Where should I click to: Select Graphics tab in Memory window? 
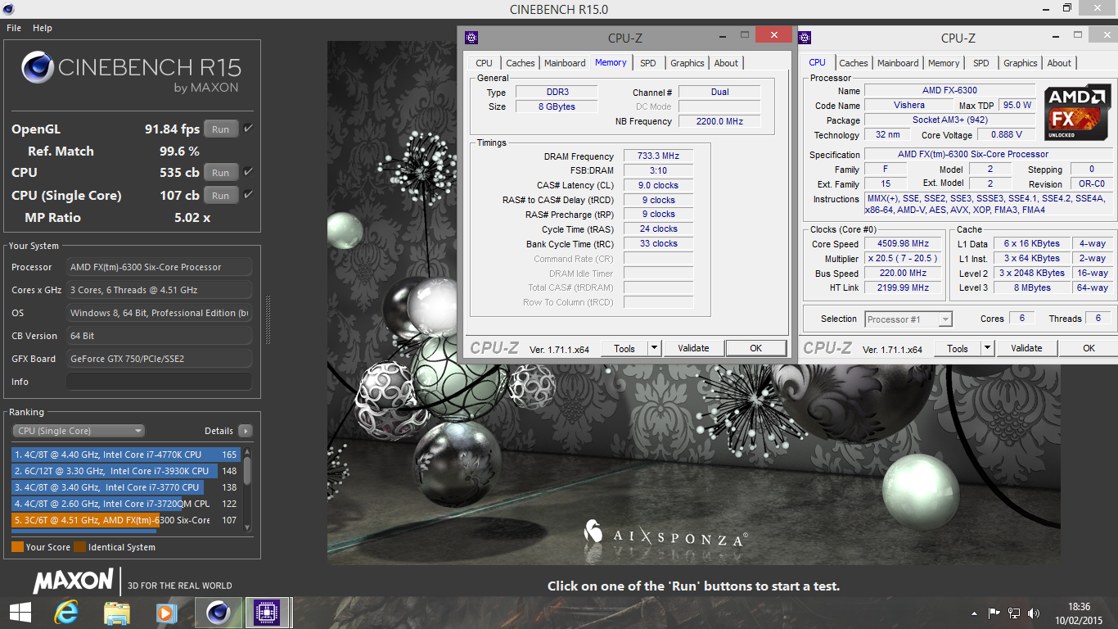click(687, 63)
